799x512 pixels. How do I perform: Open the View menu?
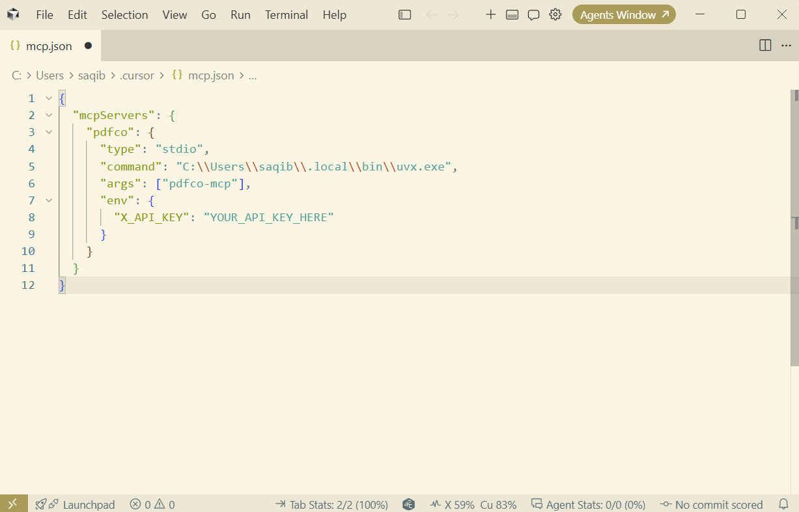coord(175,14)
